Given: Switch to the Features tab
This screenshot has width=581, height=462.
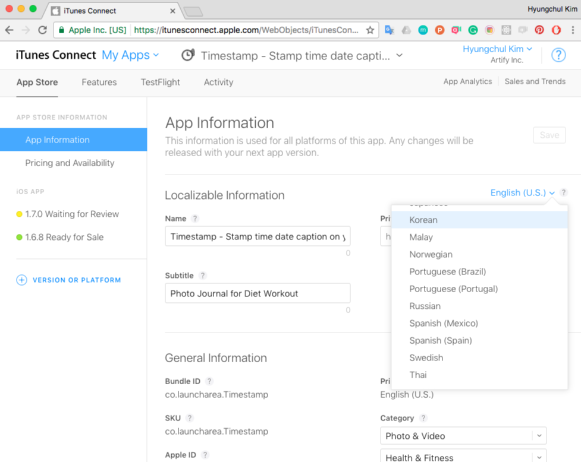Looking at the screenshot, I should [x=99, y=82].
